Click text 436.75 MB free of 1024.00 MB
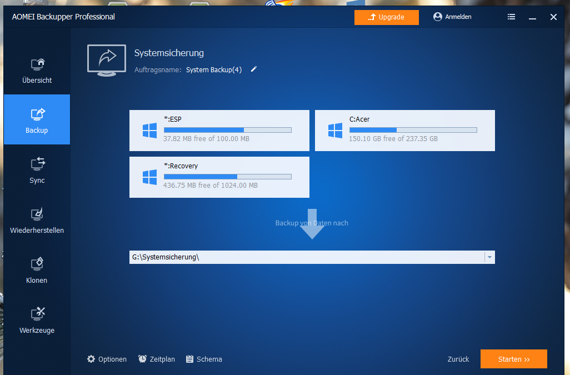This screenshot has width=570, height=375. pyautogui.click(x=210, y=186)
